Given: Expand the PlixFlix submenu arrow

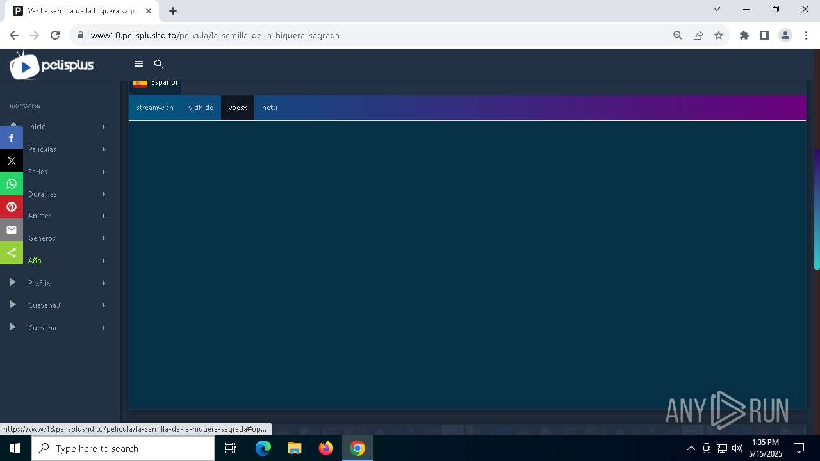Looking at the screenshot, I should [x=104, y=283].
